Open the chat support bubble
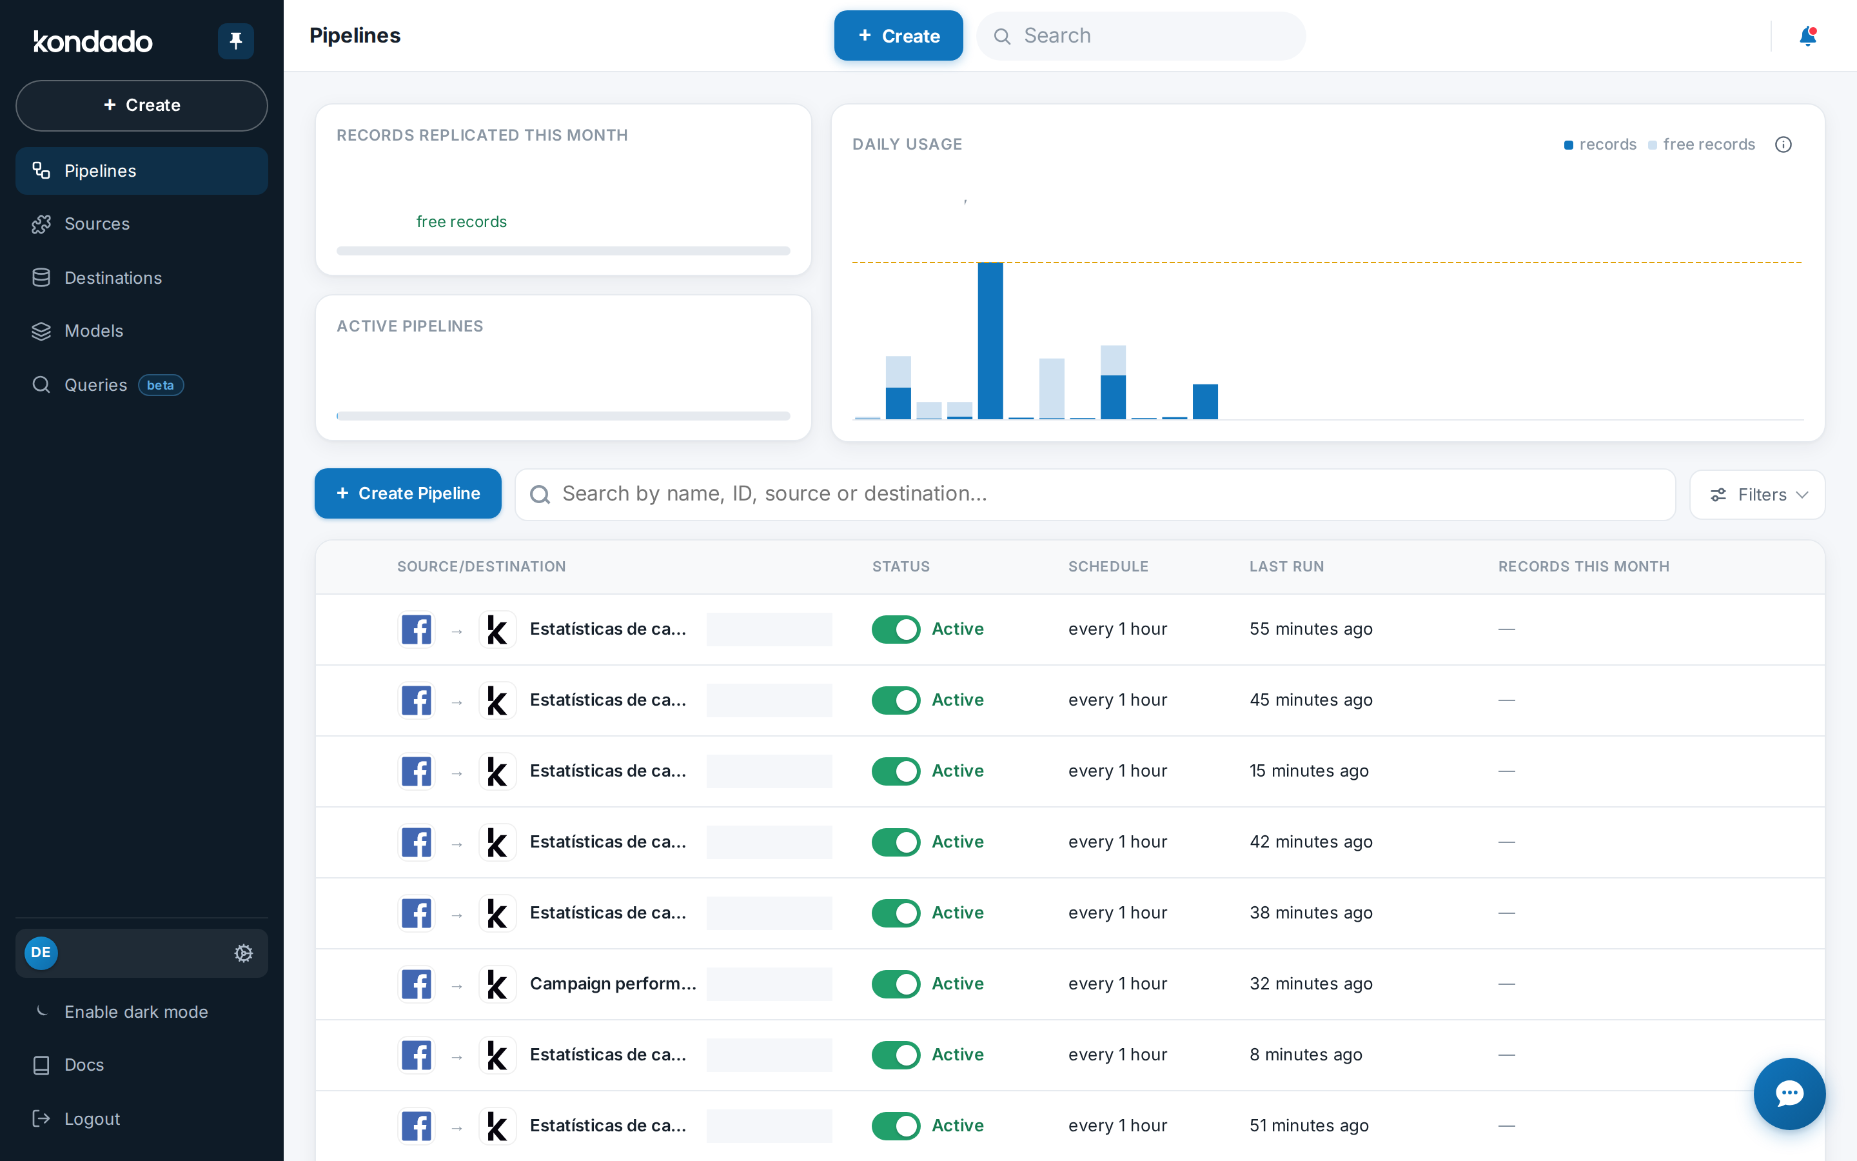Screen dimensions: 1857x1161 click(x=1789, y=1093)
